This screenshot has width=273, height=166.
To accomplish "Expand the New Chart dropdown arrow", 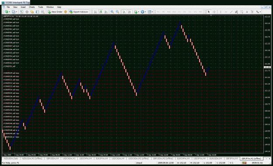I will (10, 12).
